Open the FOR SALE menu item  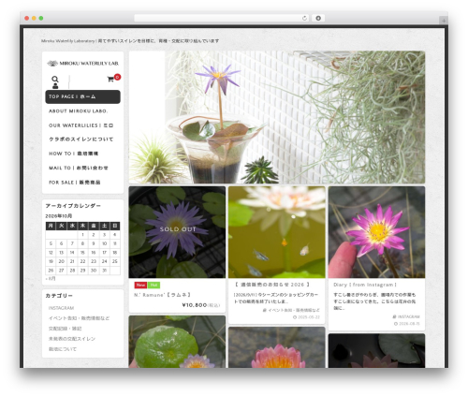pyautogui.click(x=75, y=183)
